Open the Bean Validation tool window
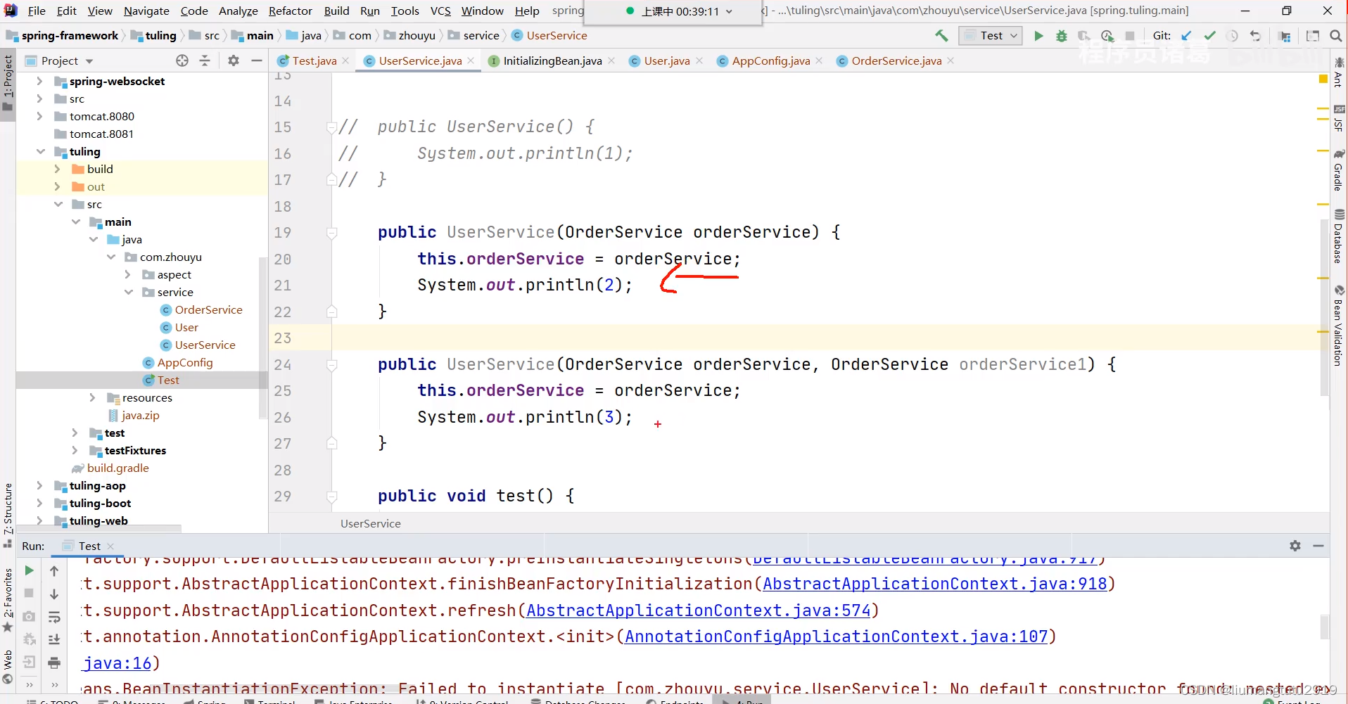The height and width of the screenshot is (704, 1348). tap(1339, 326)
